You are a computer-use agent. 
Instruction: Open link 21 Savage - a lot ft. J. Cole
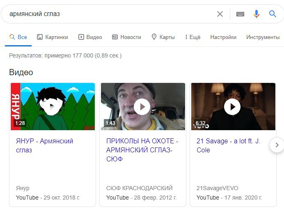(x=228, y=145)
